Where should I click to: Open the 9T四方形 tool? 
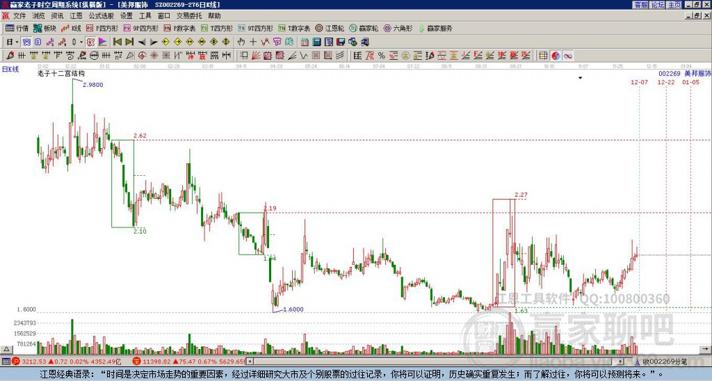click(256, 28)
